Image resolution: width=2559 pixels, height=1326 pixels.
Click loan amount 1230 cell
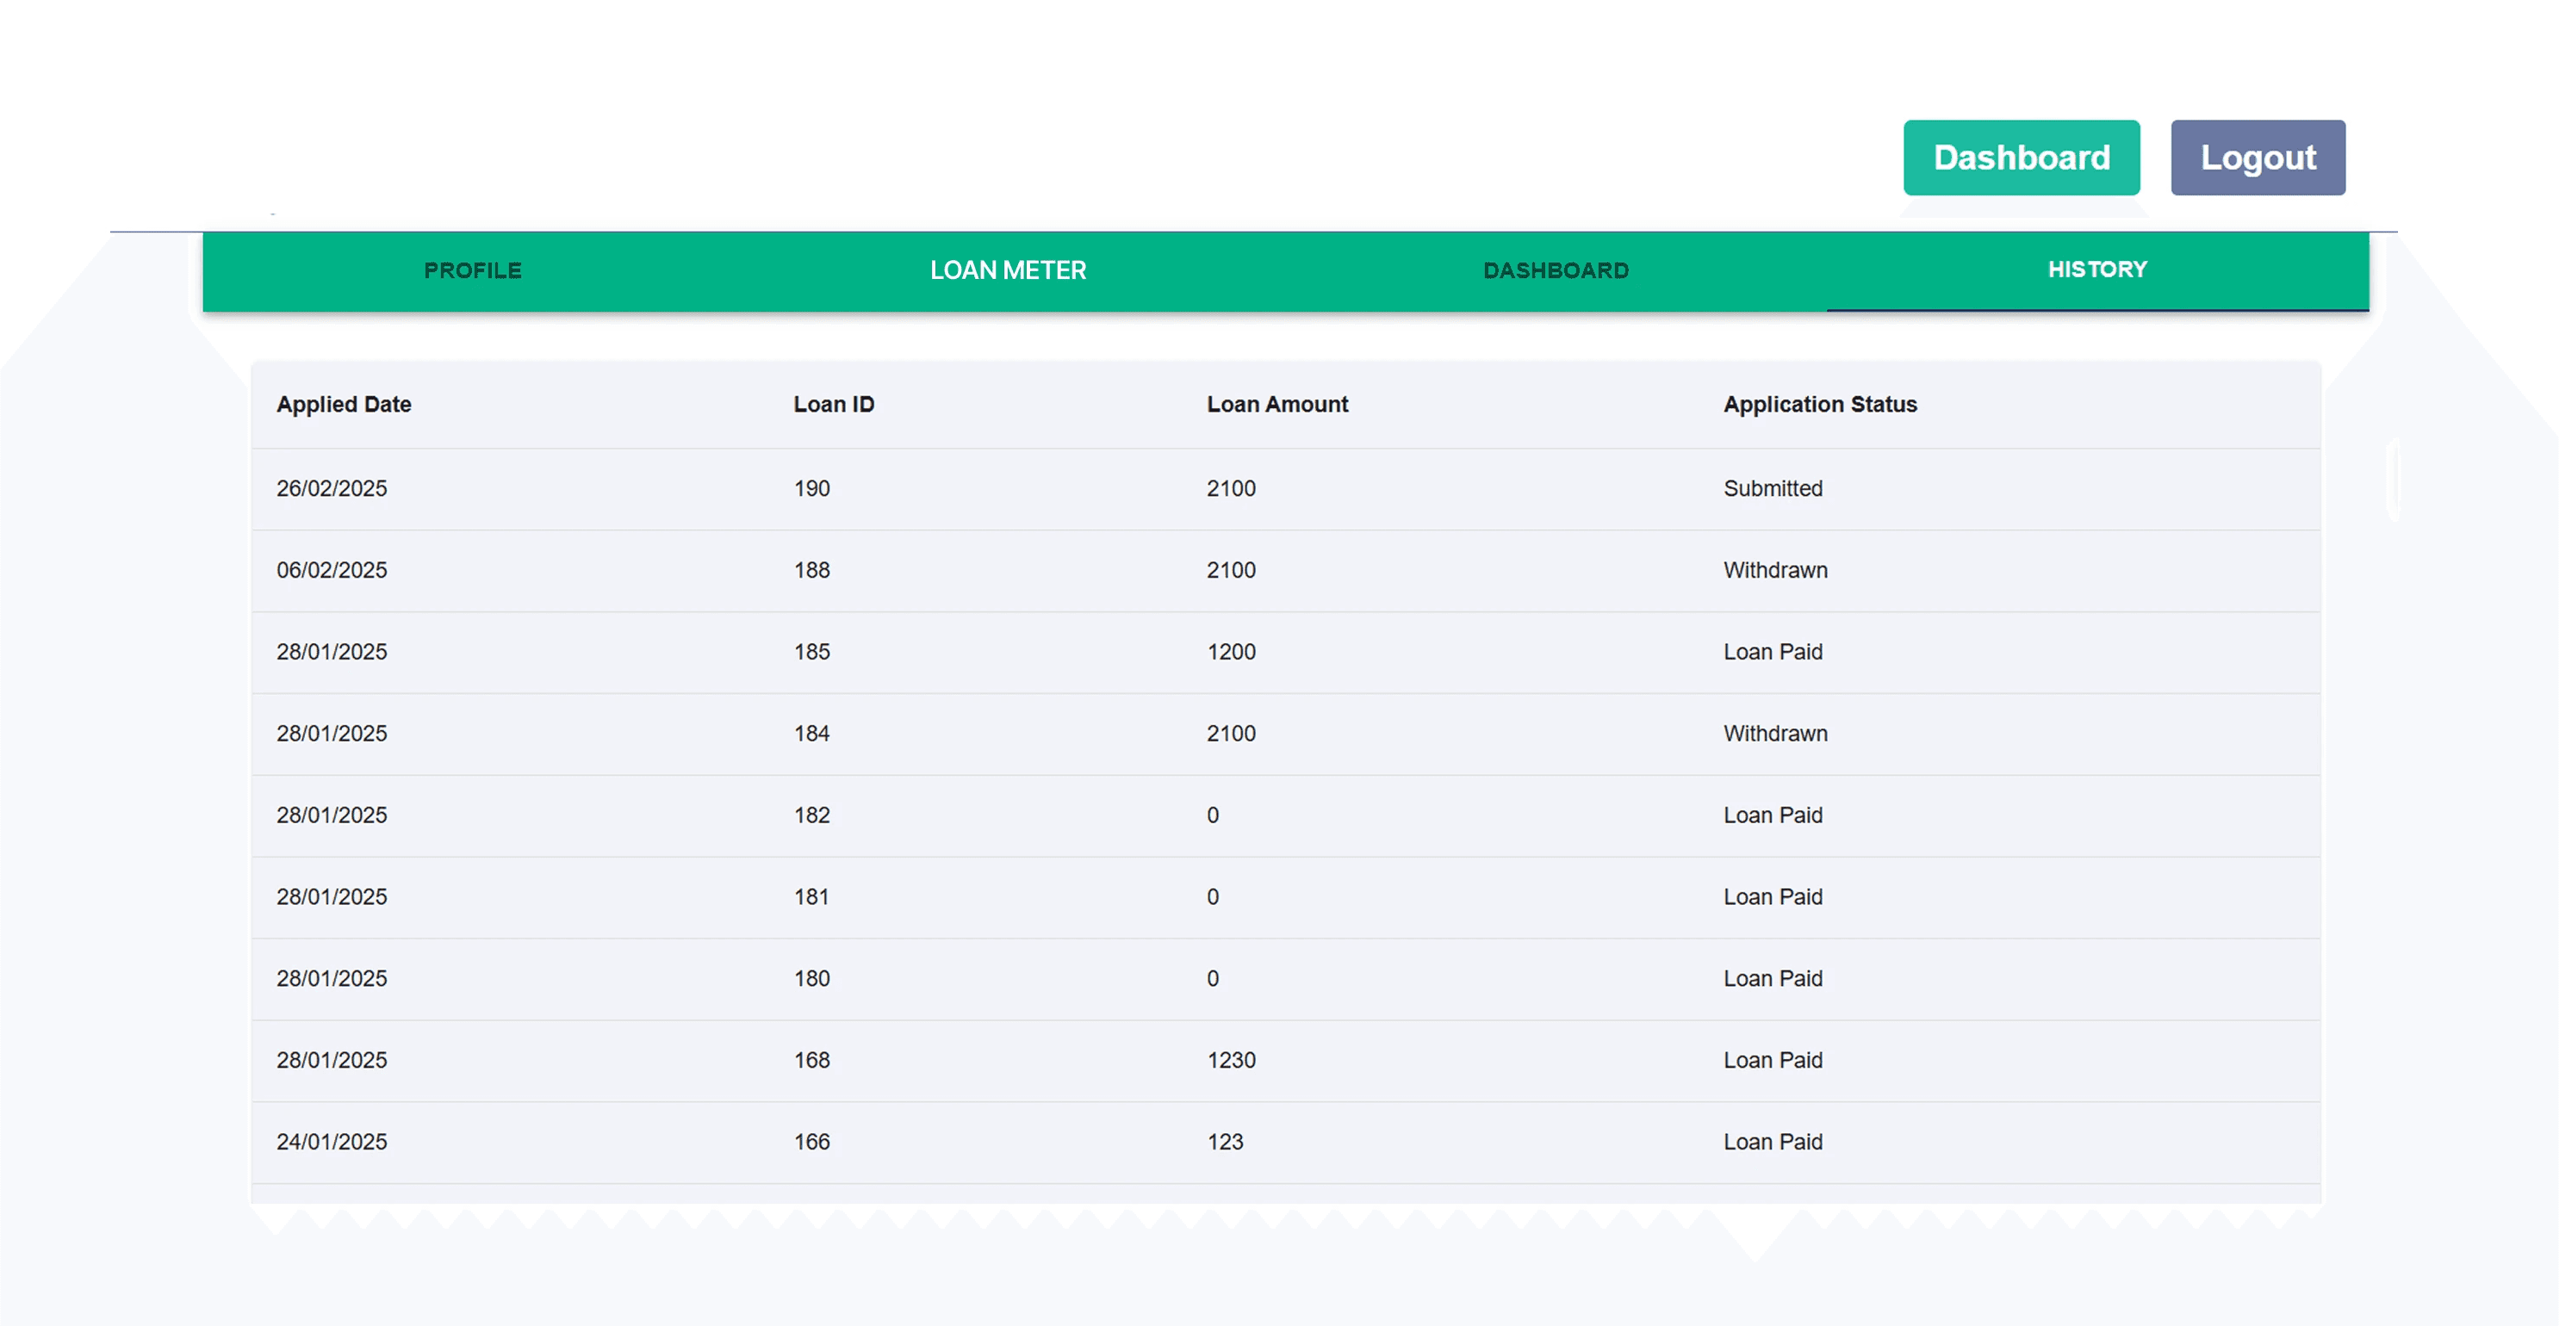(1231, 1060)
